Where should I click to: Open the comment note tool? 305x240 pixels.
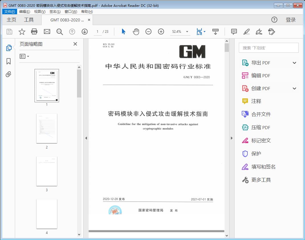coord(234,32)
